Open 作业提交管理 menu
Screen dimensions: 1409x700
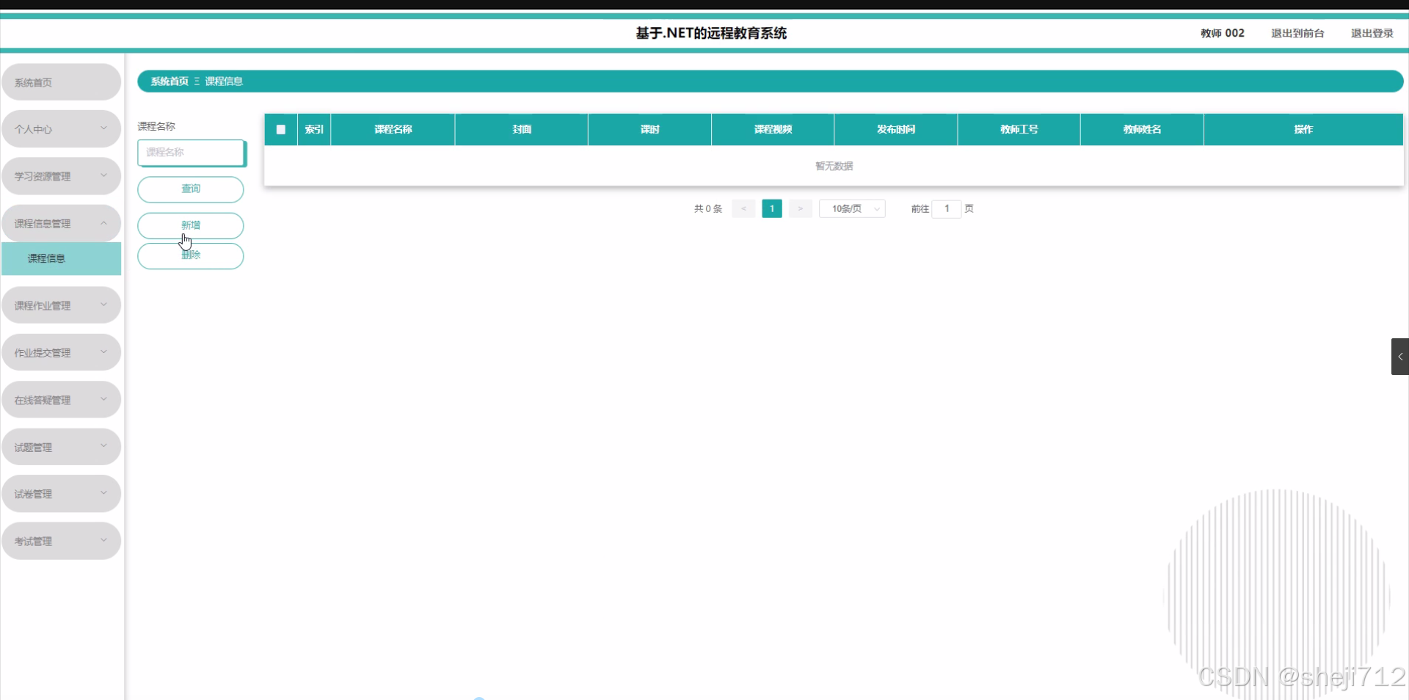[61, 352]
